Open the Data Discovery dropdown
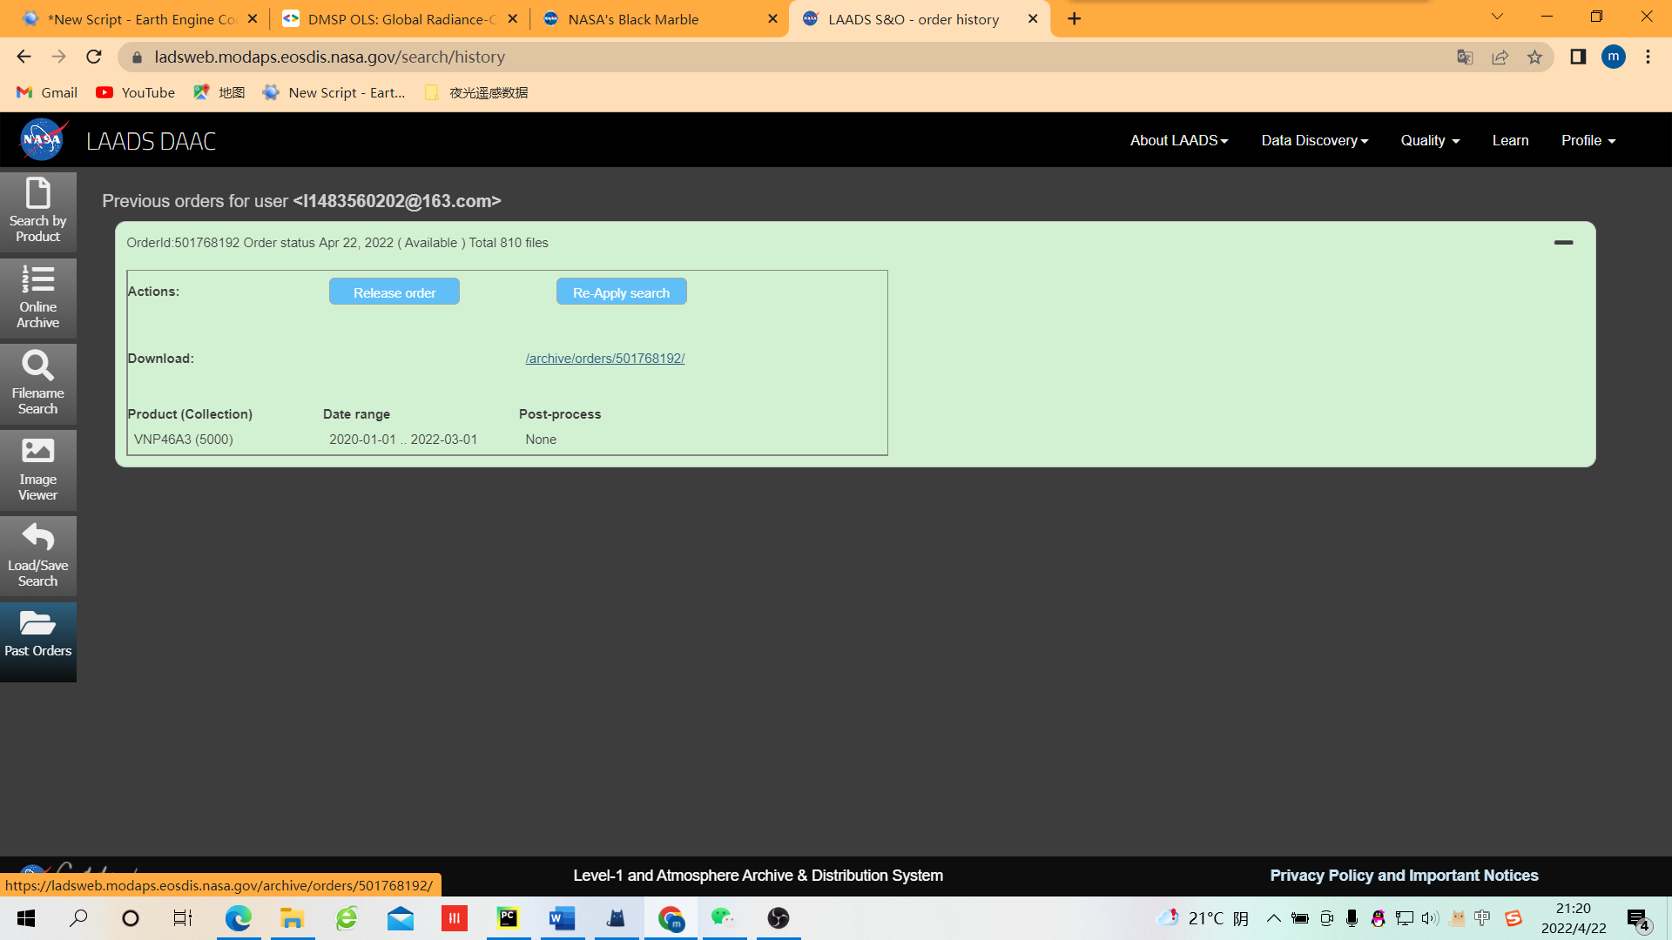1672x940 pixels. [1314, 141]
